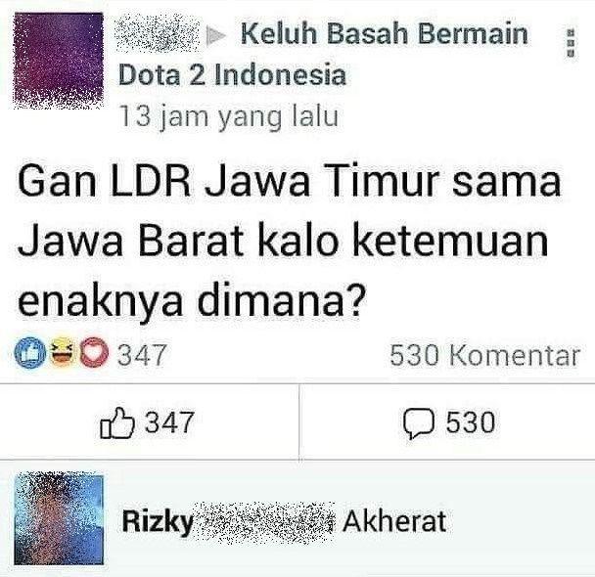Tap the thumbs-up Like button icon
Screen dimensions: 595x577
tap(117, 422)
